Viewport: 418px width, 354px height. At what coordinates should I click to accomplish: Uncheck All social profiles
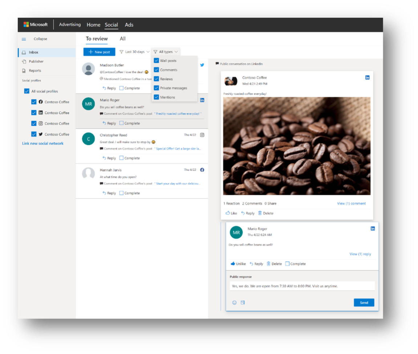pos(27,91)
